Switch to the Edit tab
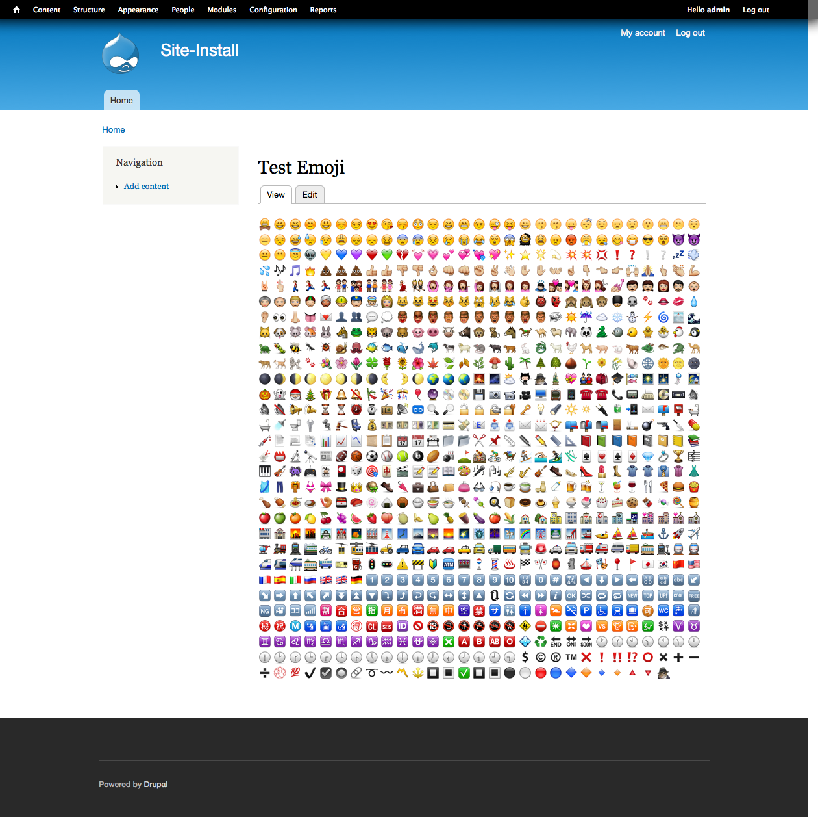 310,194
